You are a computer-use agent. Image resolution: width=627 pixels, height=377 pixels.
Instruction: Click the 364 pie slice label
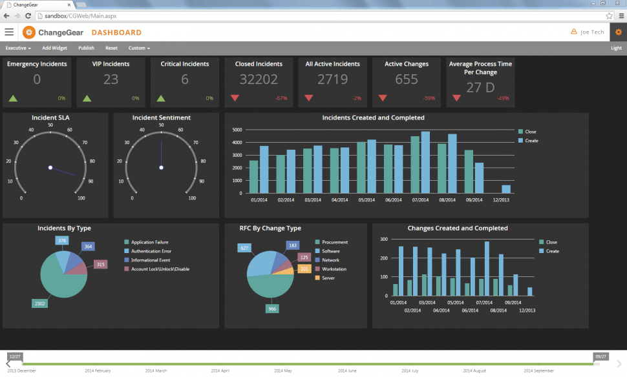point(88,247)
